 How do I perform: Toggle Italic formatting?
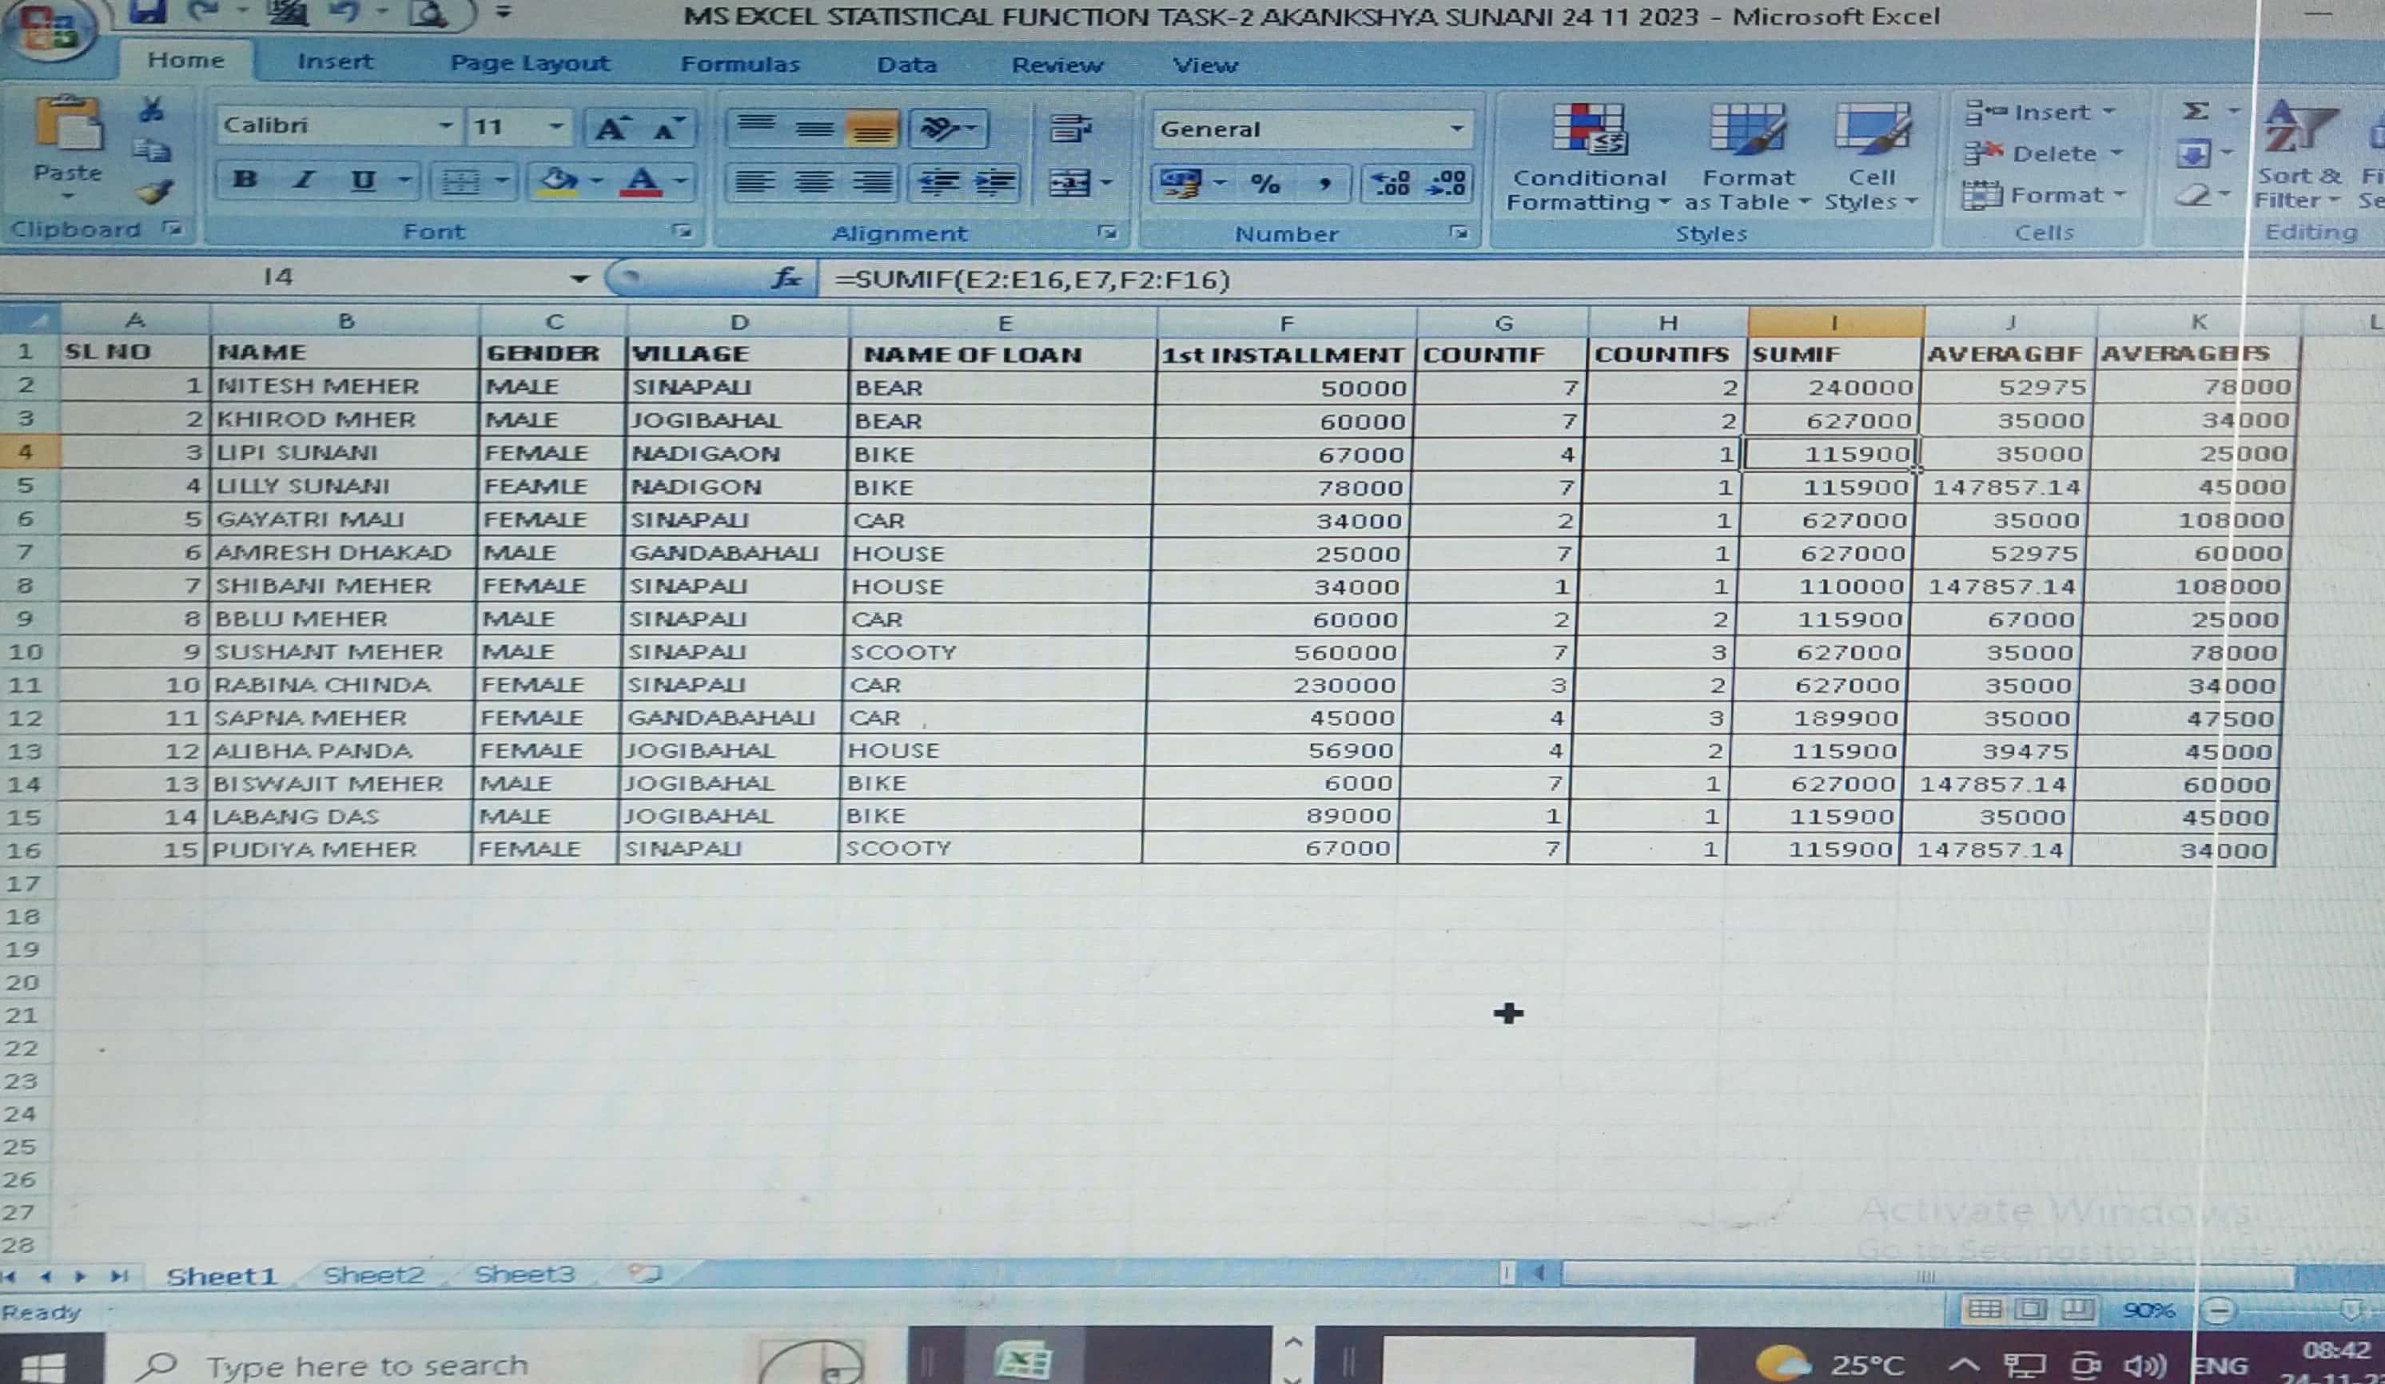coord(304,179)
